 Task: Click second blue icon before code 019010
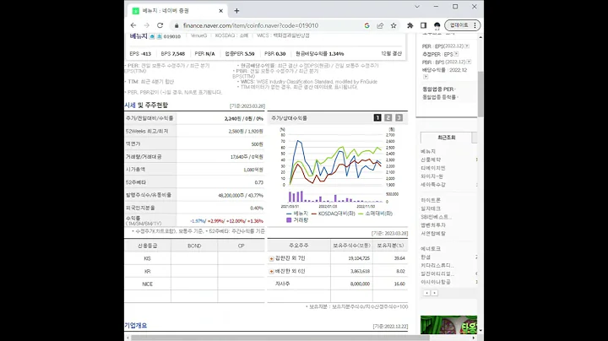(159, 36)
